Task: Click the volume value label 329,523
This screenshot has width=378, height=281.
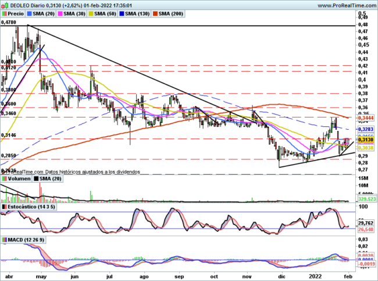Action: pos(366,199)
